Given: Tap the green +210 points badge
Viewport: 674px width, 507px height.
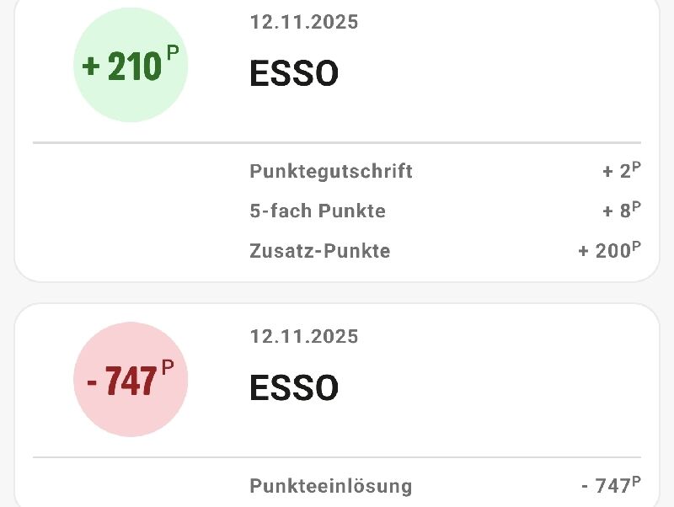Looking at the screenshot, I should (131, 66).
